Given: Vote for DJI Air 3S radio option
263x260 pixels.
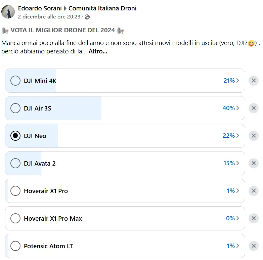Looking at the screenshot, I should pyautogui.click(x=15, y=108).
